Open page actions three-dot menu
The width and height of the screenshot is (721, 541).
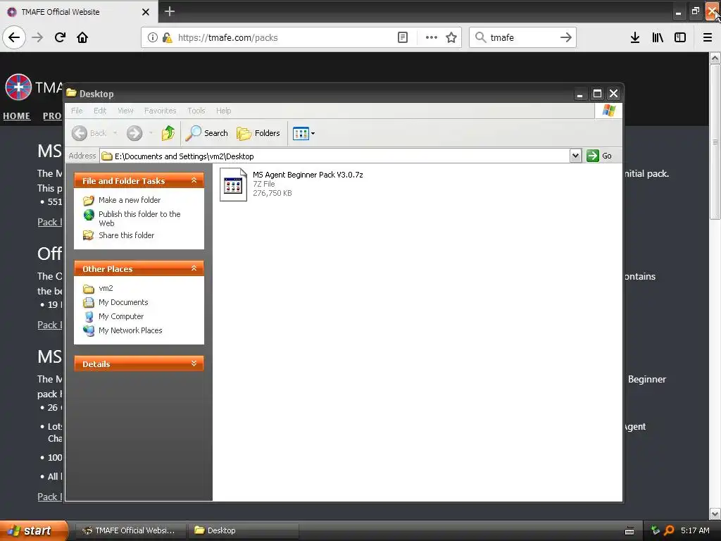432,37
